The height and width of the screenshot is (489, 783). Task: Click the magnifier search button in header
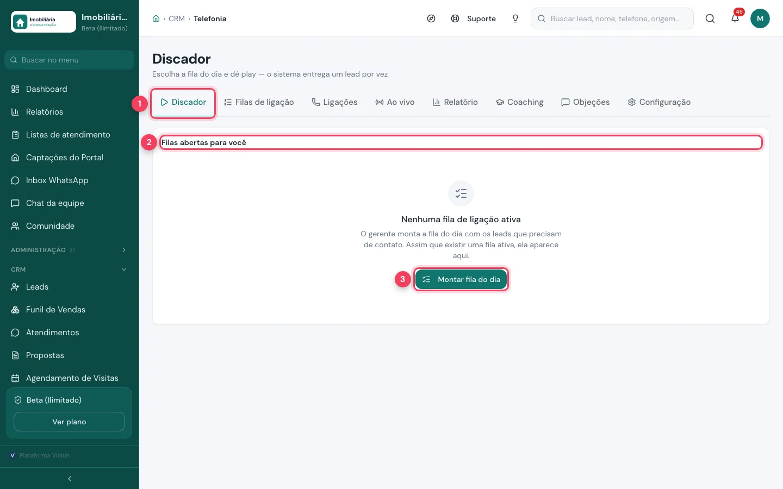point(710,18)
